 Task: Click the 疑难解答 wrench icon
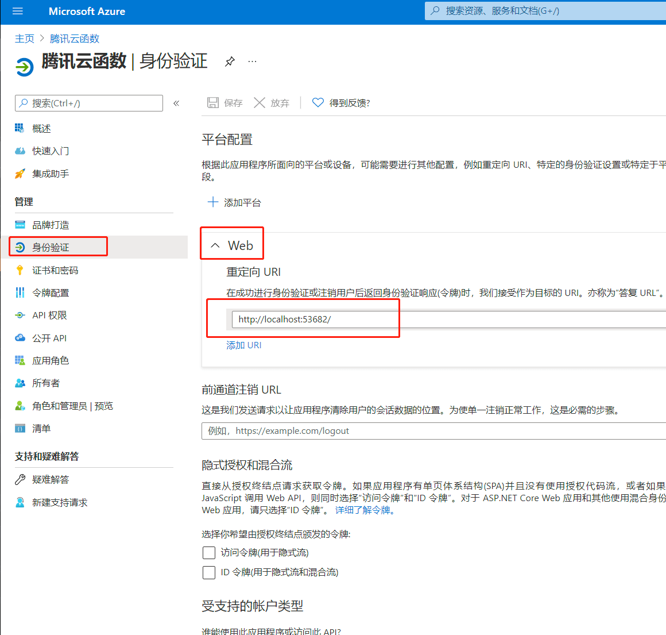click(x=20, y=479)
